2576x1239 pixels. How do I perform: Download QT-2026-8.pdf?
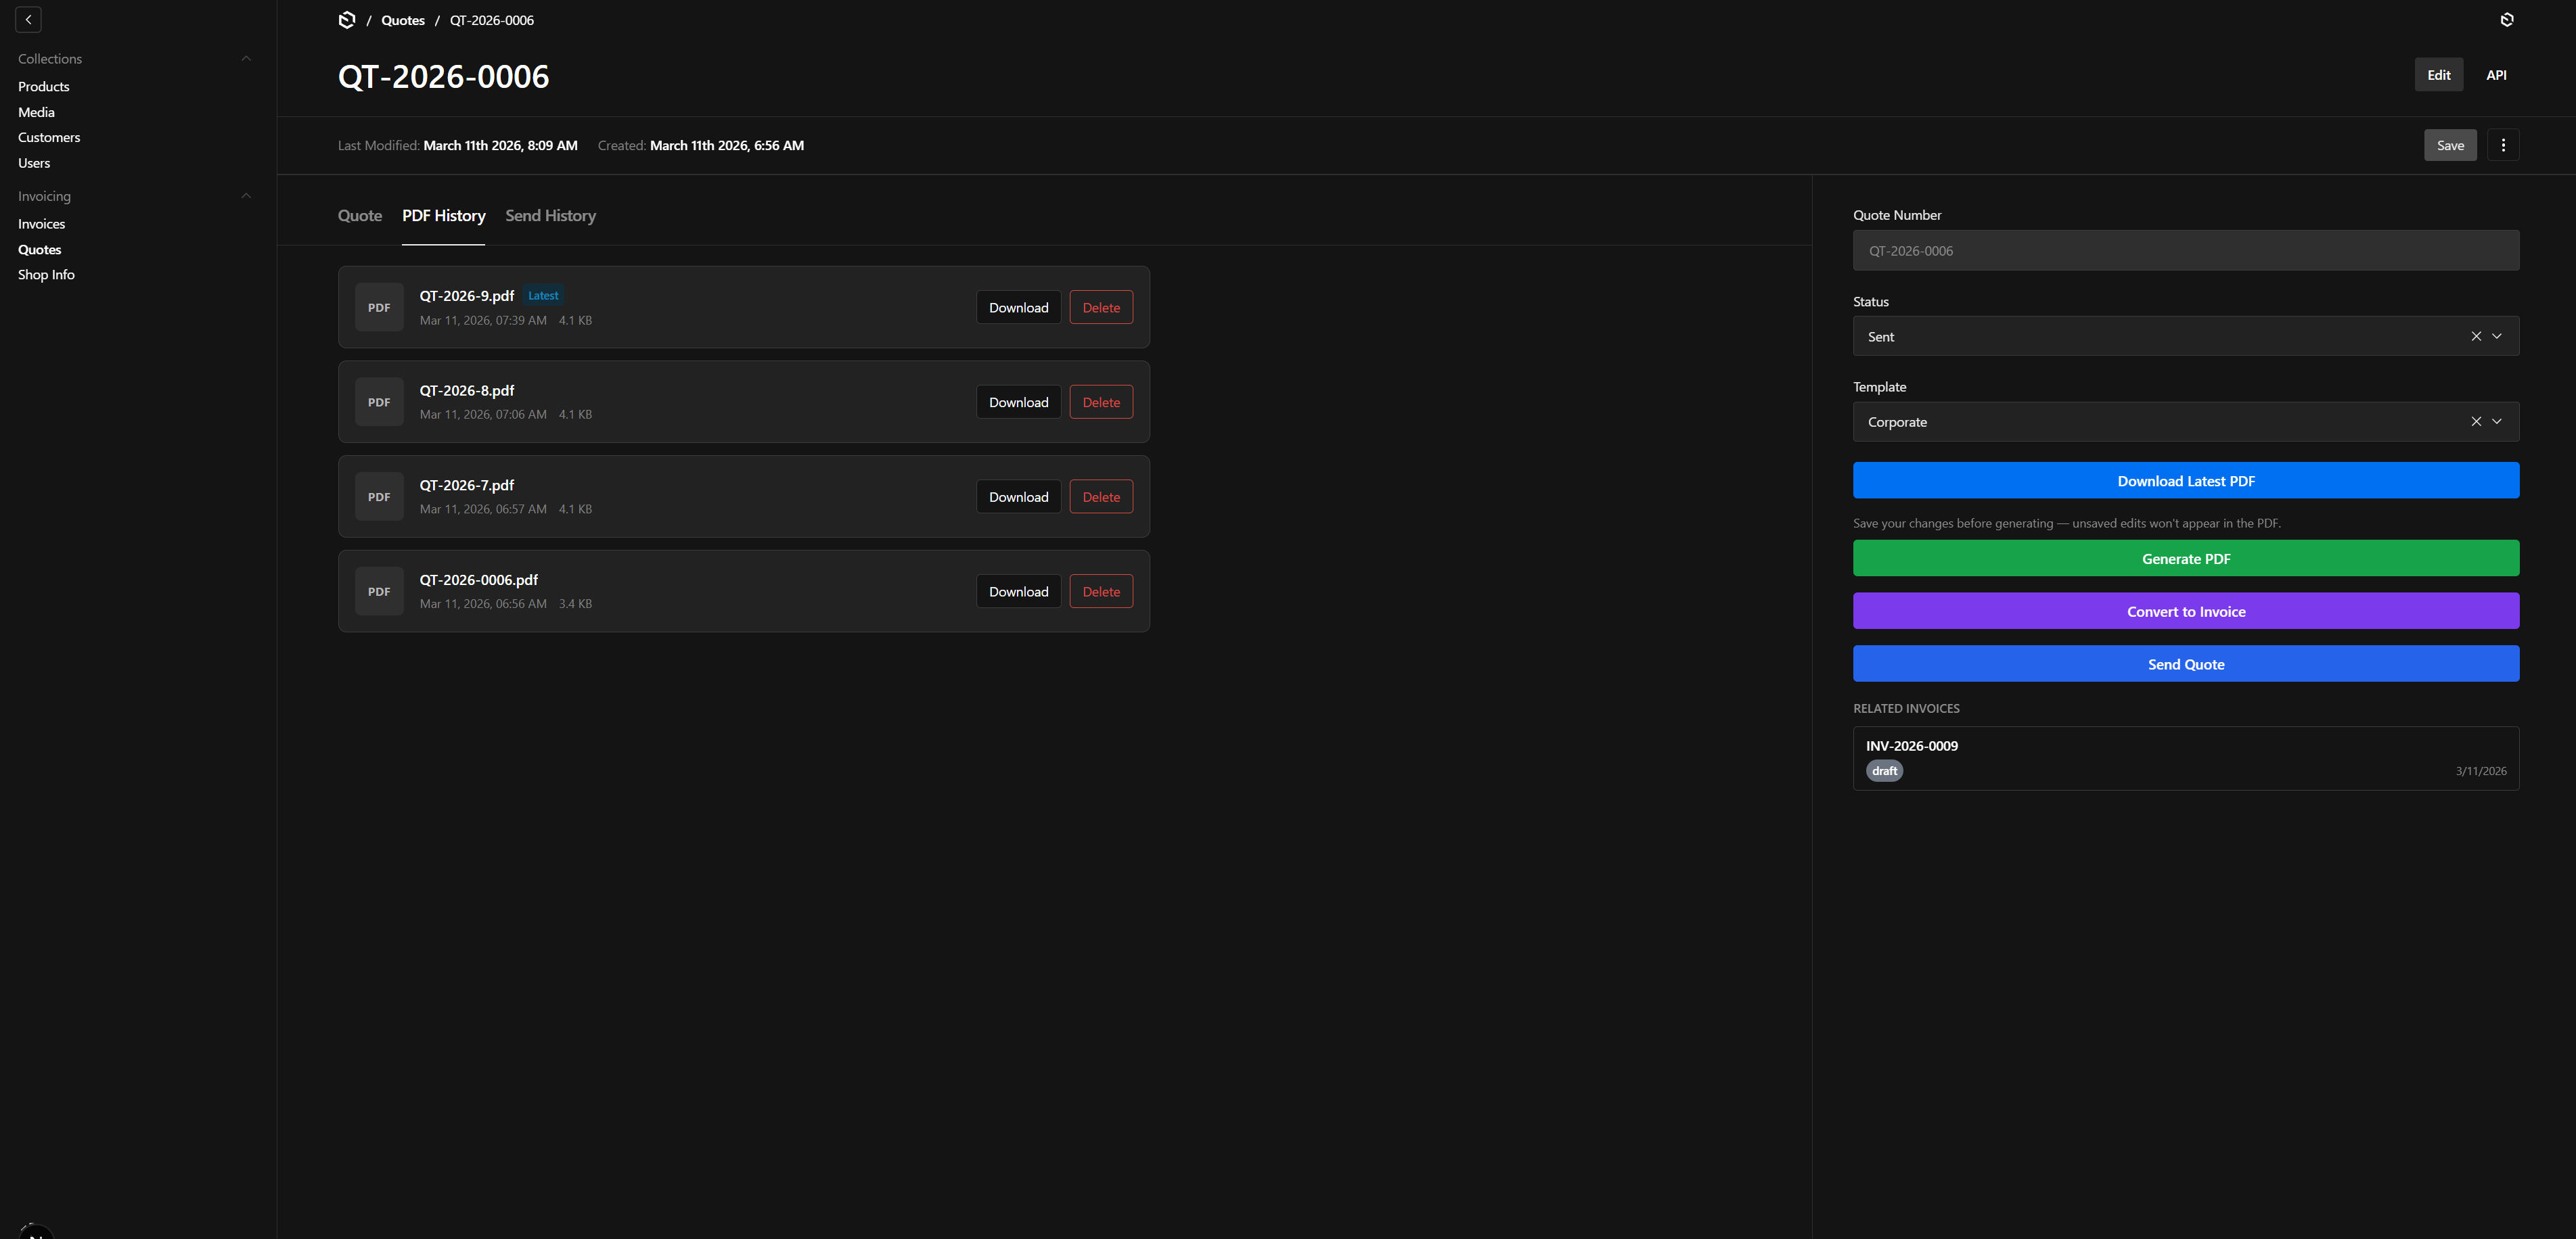pyautogui.click(x=1018, y=402)
